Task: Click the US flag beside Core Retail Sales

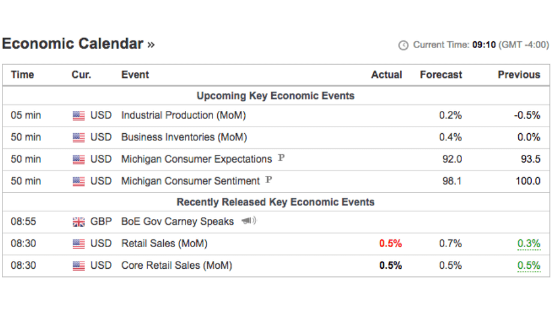Action: (79, 266)
